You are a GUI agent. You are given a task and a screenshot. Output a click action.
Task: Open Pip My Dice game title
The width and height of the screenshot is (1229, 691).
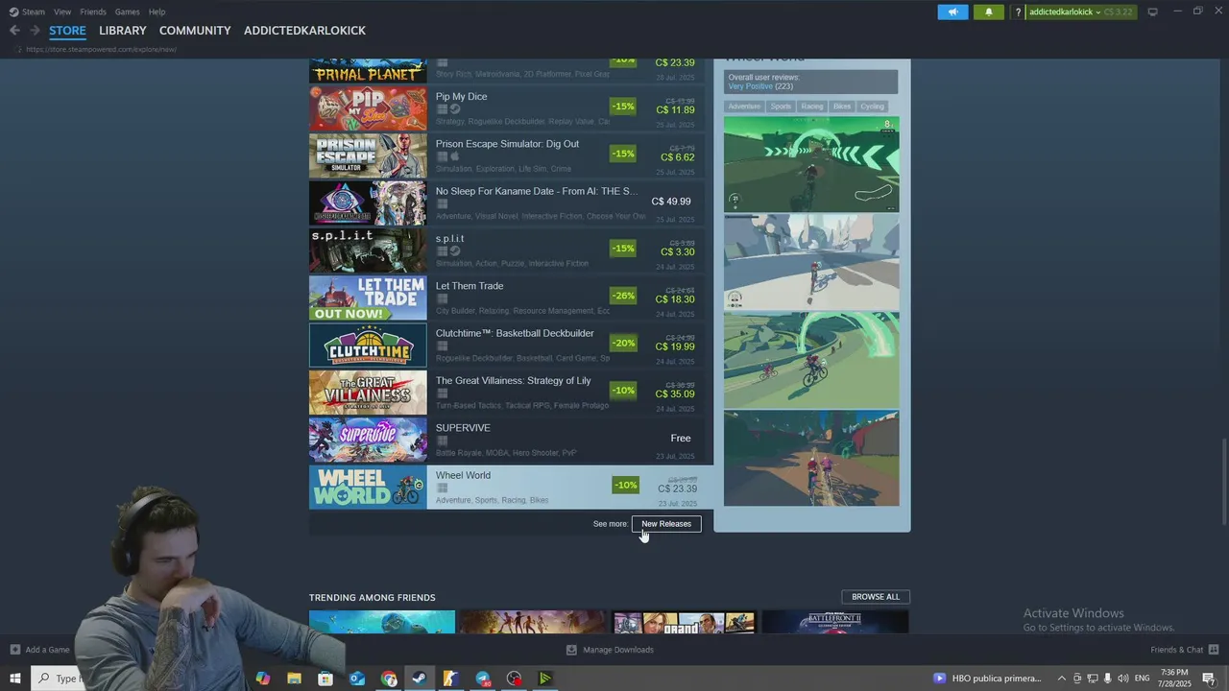click(x=461, y=97)
